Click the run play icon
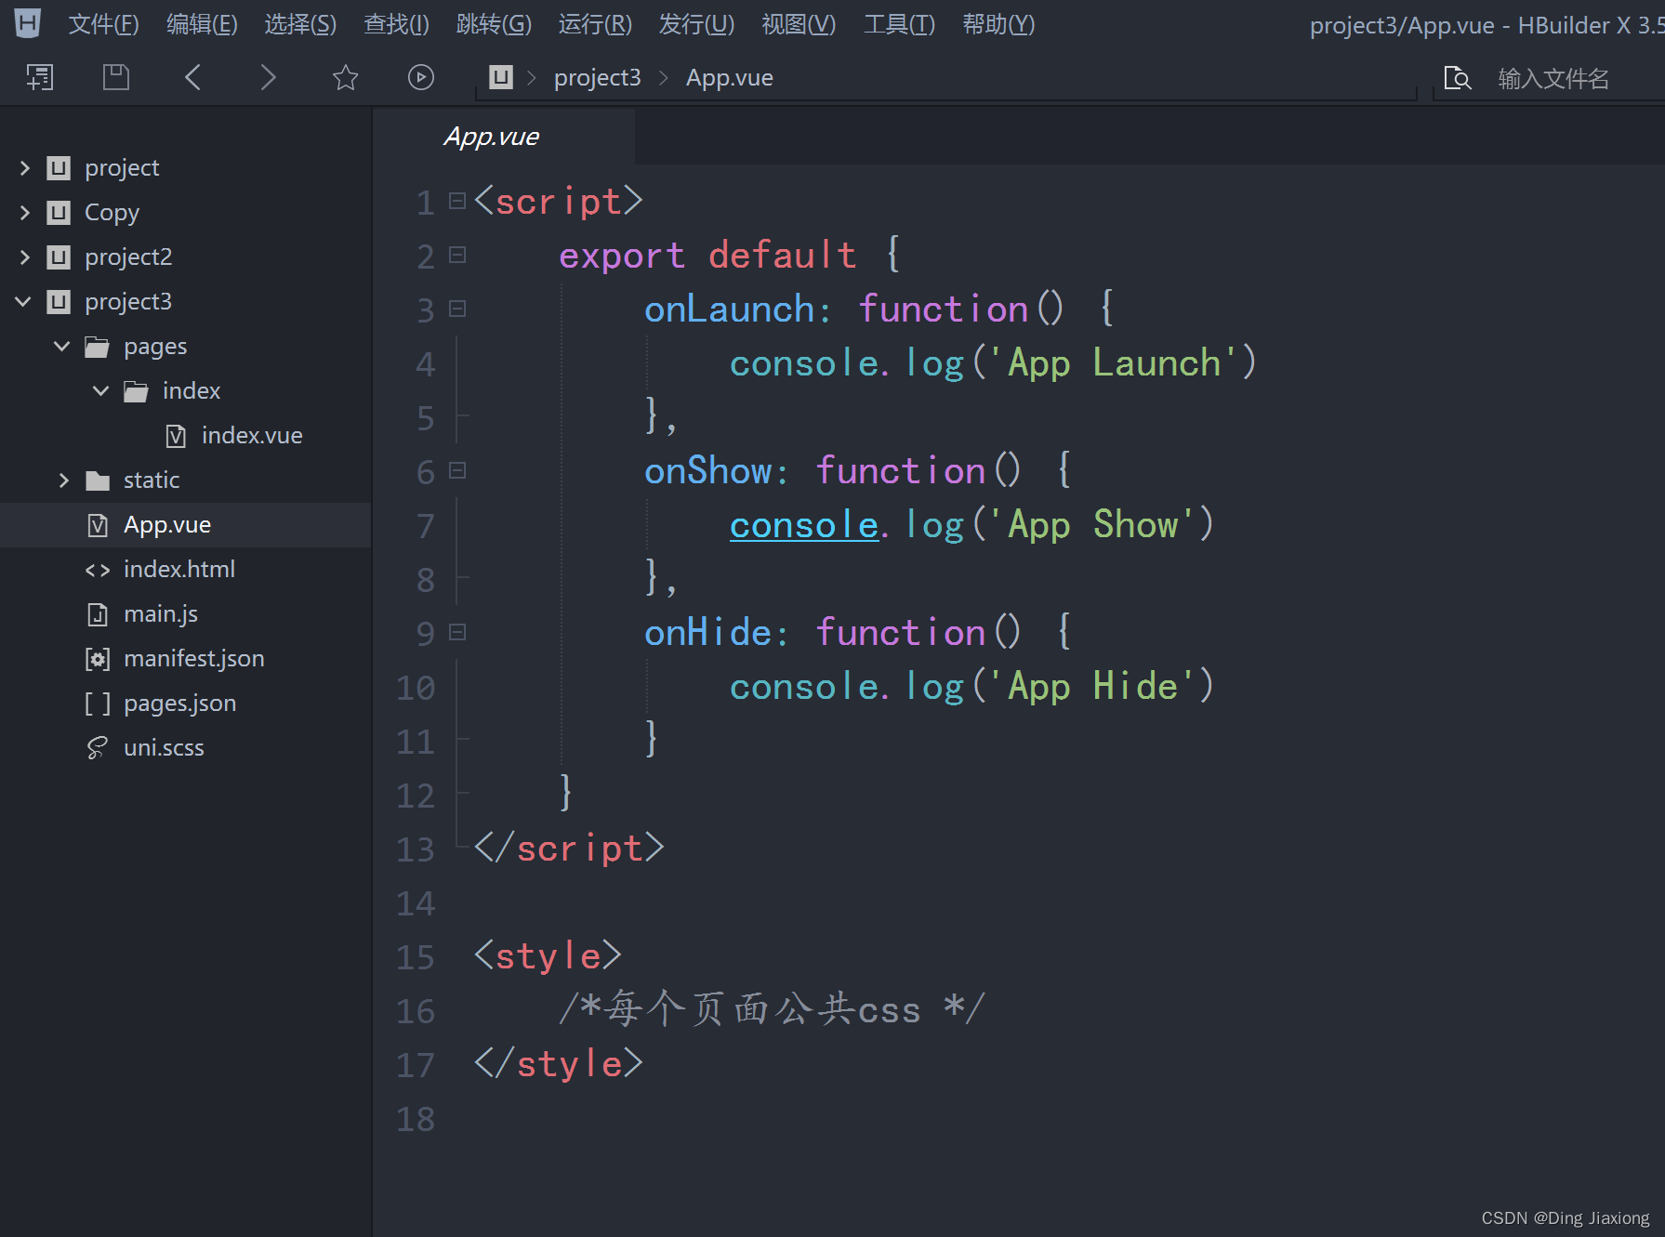The image size is (1665, 1237). [x=421, y=77]
